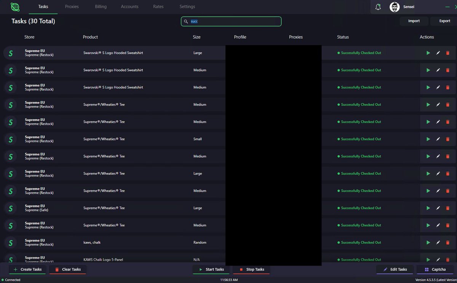Edit the KAWS Chalk Logo 5-Panel task
457x283 pixels.
(438, 260)
